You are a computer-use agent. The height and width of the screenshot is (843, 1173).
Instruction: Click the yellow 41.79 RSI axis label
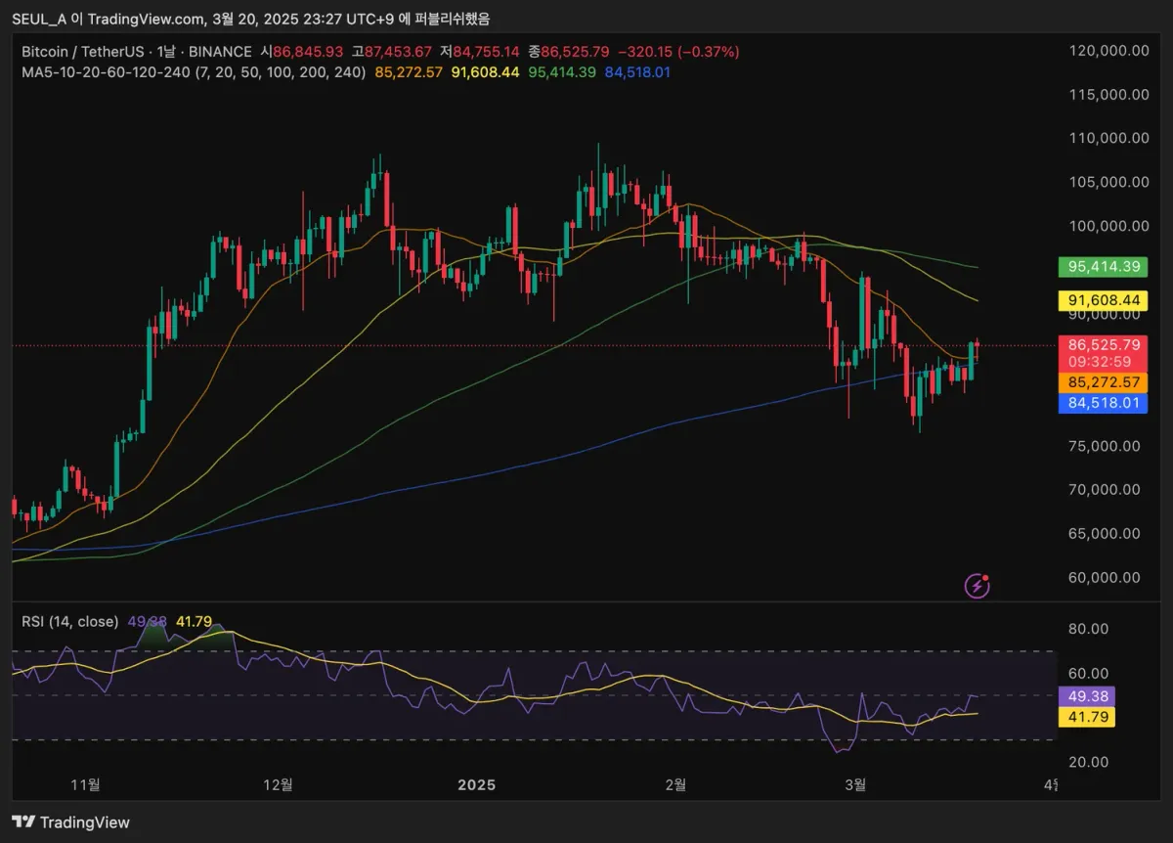point(1087,718)
